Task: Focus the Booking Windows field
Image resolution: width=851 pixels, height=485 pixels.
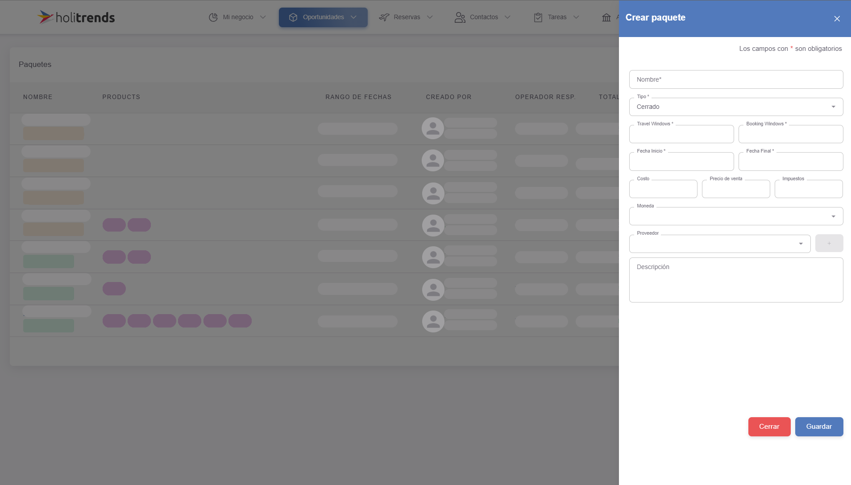Action: click(x=791, y=134)
